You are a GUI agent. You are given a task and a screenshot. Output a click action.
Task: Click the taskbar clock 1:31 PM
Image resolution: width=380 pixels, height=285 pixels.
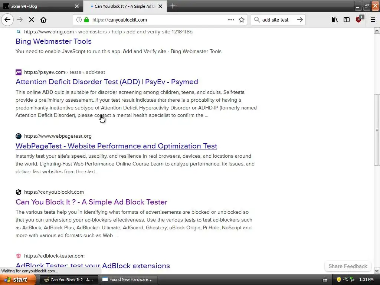[366, 280]
